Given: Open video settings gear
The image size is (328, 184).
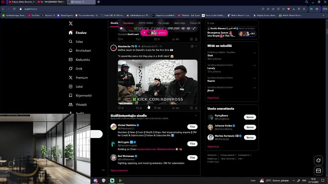Looking at the screenshot, I should click(189, 28).
